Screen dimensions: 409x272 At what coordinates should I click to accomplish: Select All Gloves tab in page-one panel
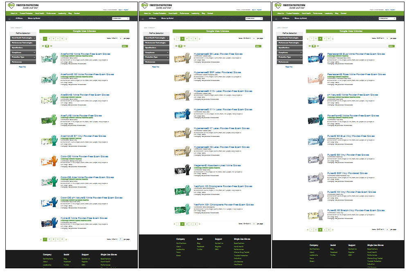pos(19,18)
